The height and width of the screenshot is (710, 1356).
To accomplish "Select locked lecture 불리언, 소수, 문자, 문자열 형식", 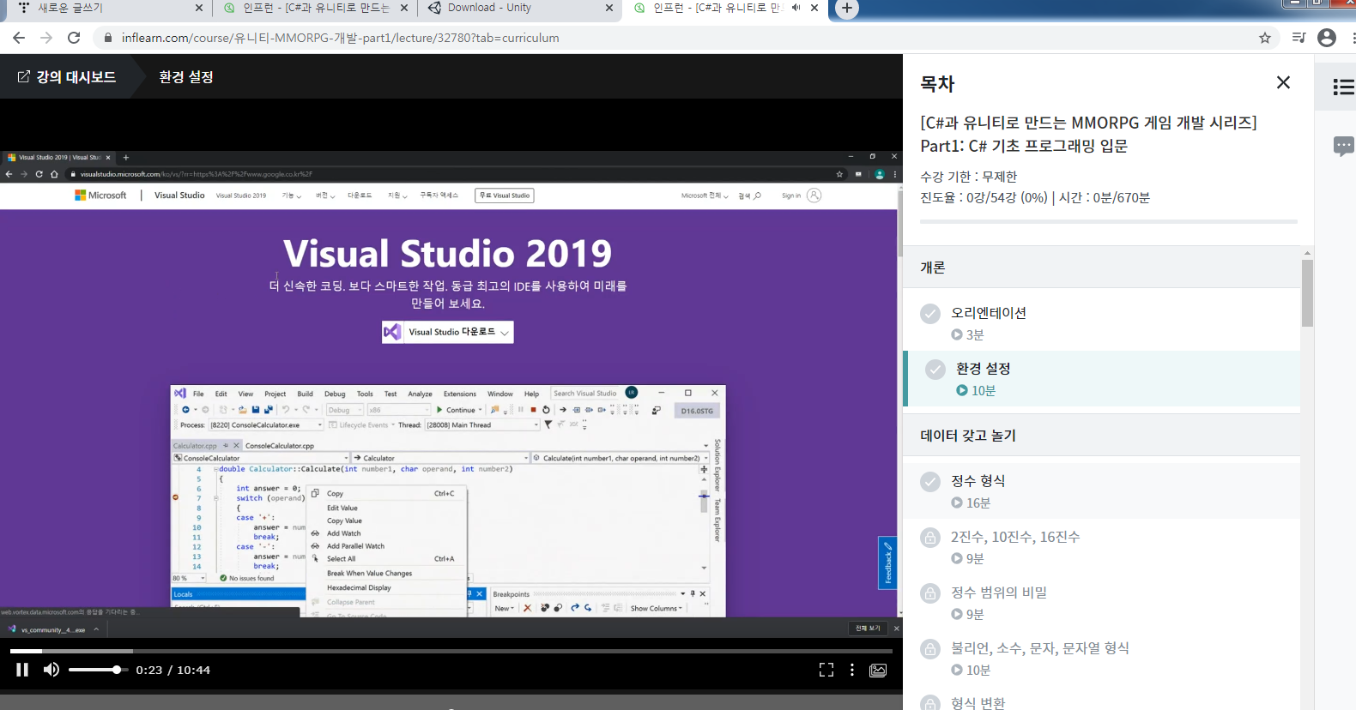I will 1101,658.
